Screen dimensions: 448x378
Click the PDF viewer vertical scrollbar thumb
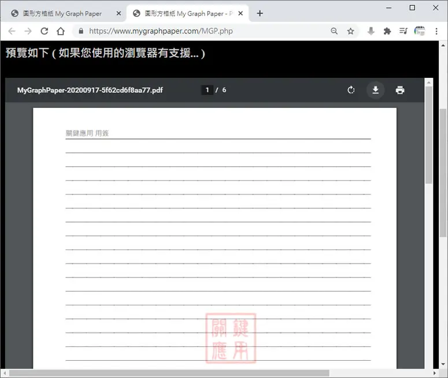[x=428, y=134]
